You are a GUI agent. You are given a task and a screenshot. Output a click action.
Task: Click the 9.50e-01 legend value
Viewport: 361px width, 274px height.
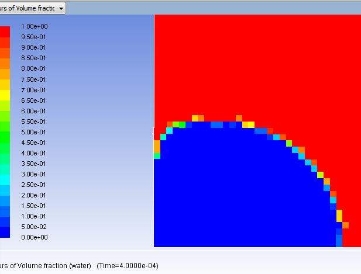coord(33,37)
